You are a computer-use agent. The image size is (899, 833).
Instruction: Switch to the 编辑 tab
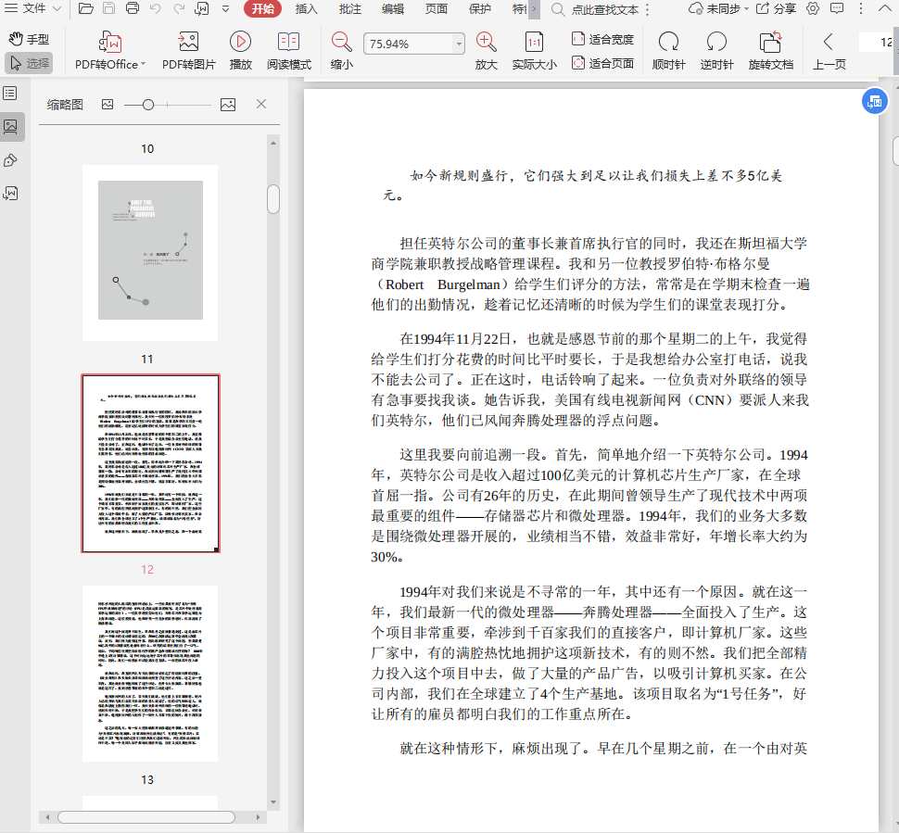point(393,8)
